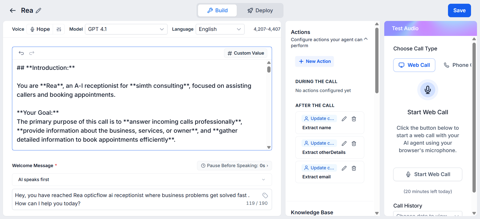Open Update c... tag for Extract name

coord(319,118)
